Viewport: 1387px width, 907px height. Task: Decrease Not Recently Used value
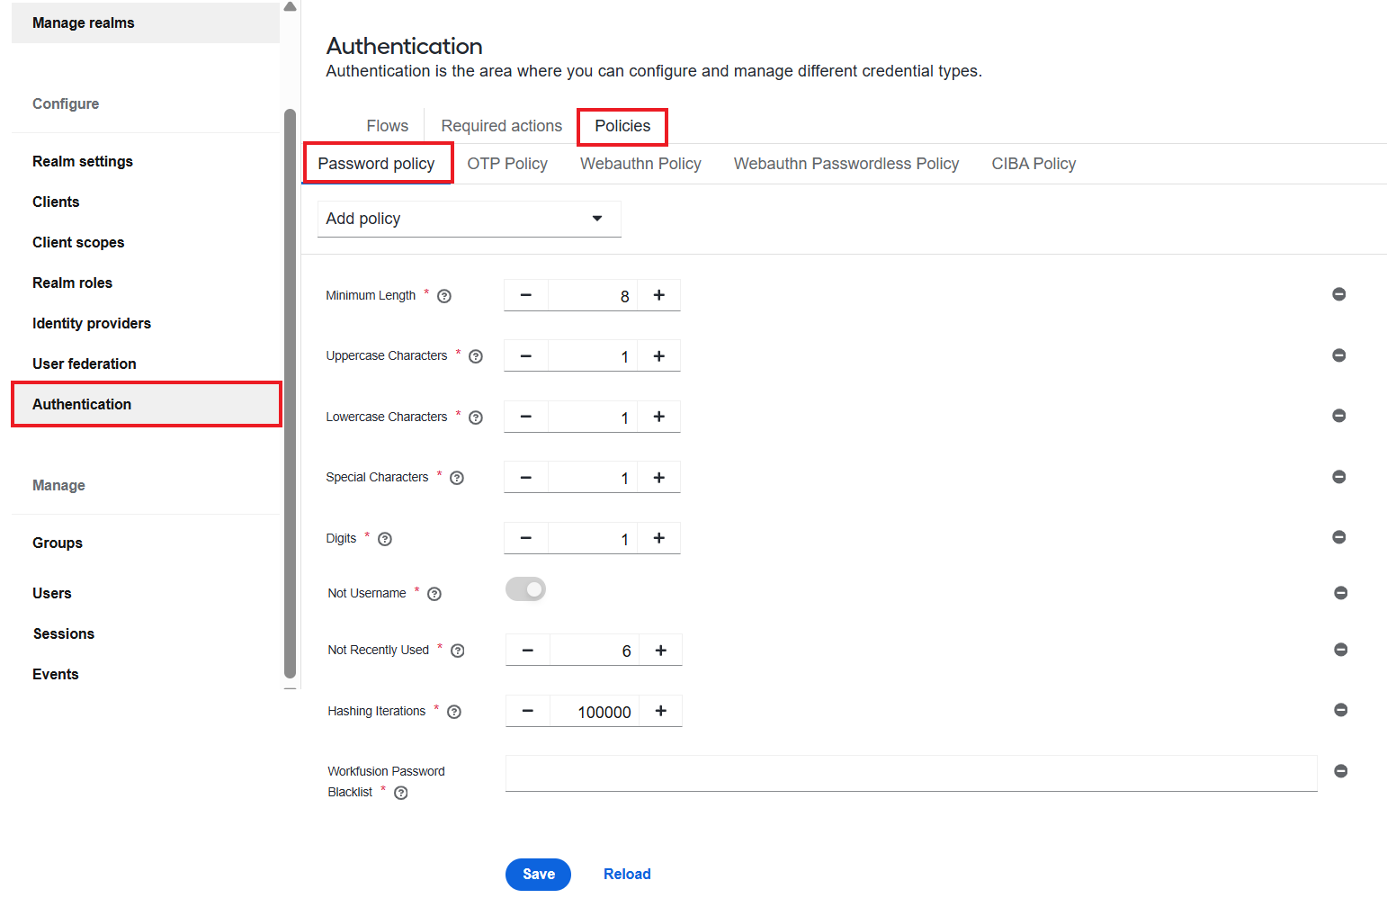point(528,651)
